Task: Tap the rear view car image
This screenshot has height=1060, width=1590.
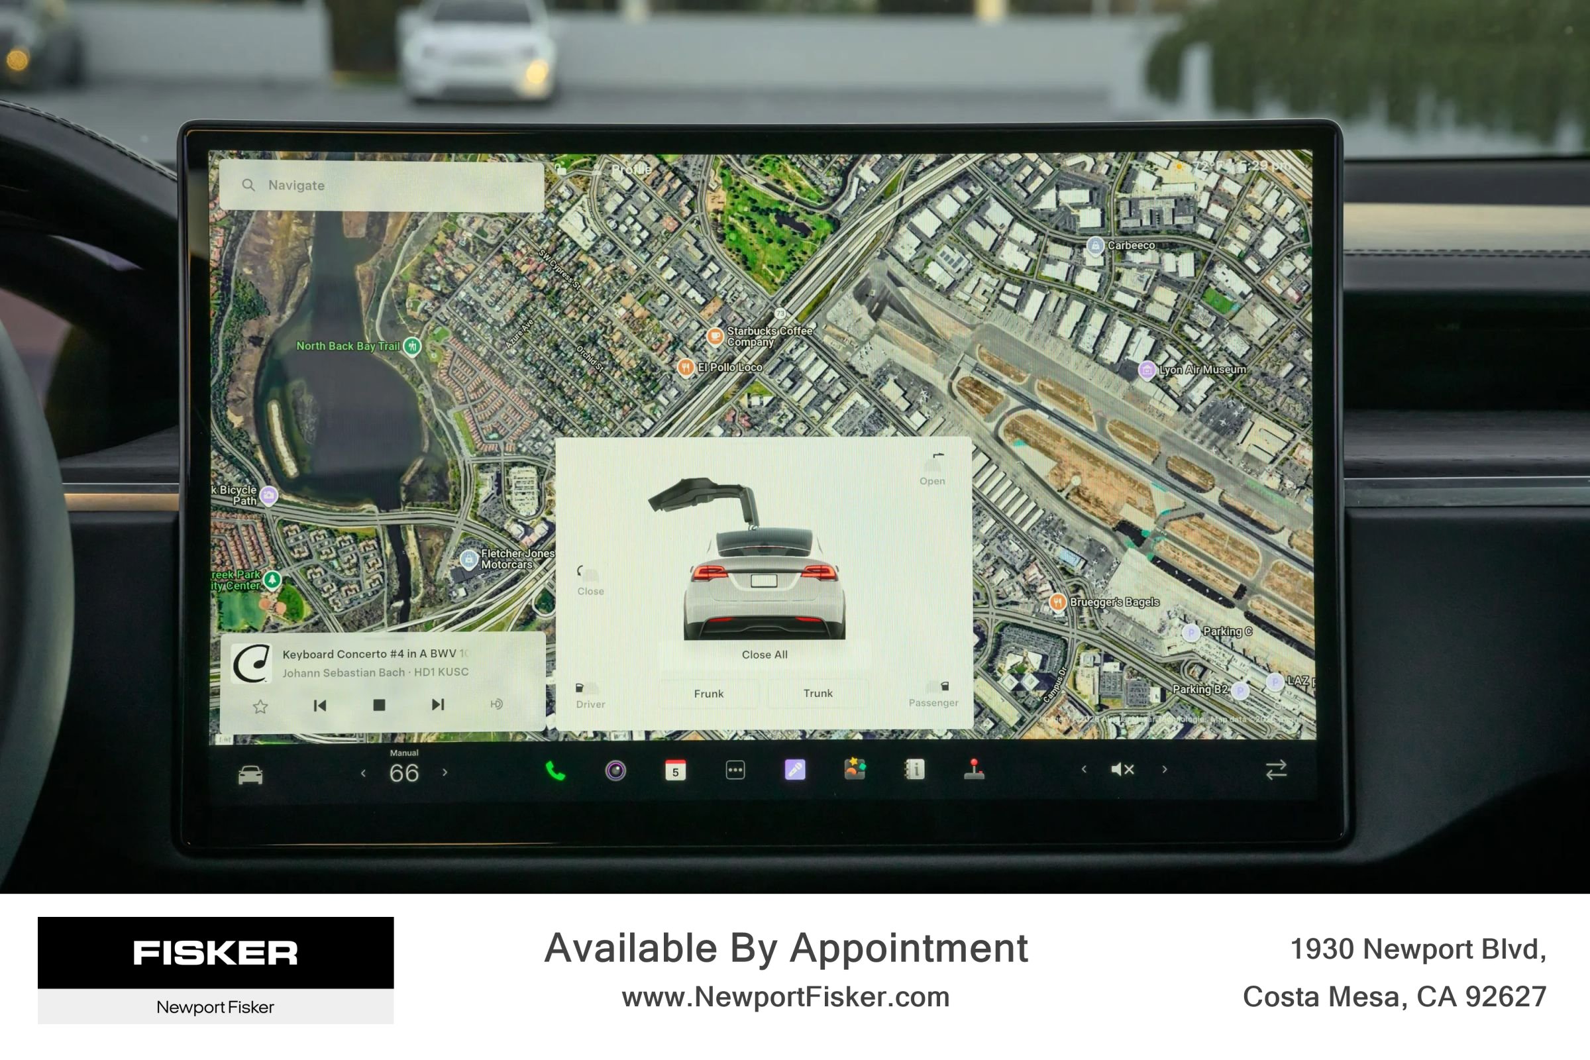Action: (764, 584)
